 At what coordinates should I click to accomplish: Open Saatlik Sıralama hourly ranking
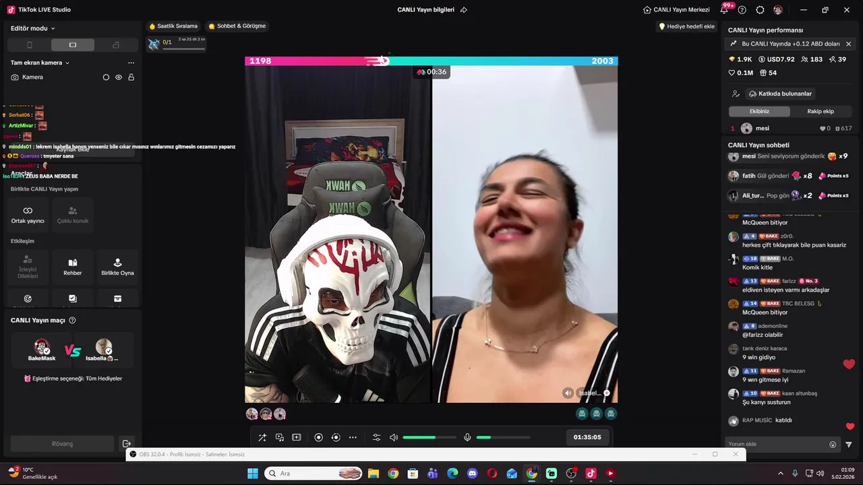tap(173, 26)
